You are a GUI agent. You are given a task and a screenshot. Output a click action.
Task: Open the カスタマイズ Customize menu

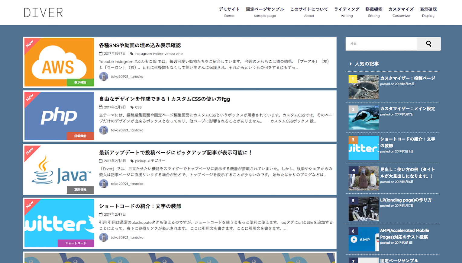tap(401, 12)
